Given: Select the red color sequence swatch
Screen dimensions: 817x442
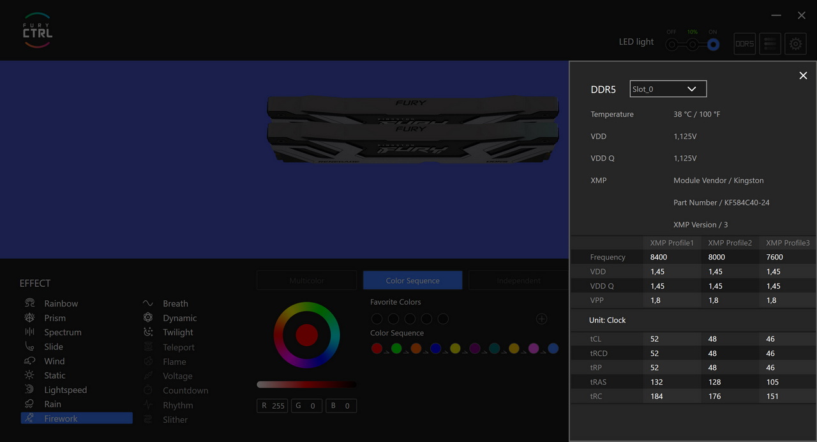Looking at the screenshot, I should (x=377, y=348).
